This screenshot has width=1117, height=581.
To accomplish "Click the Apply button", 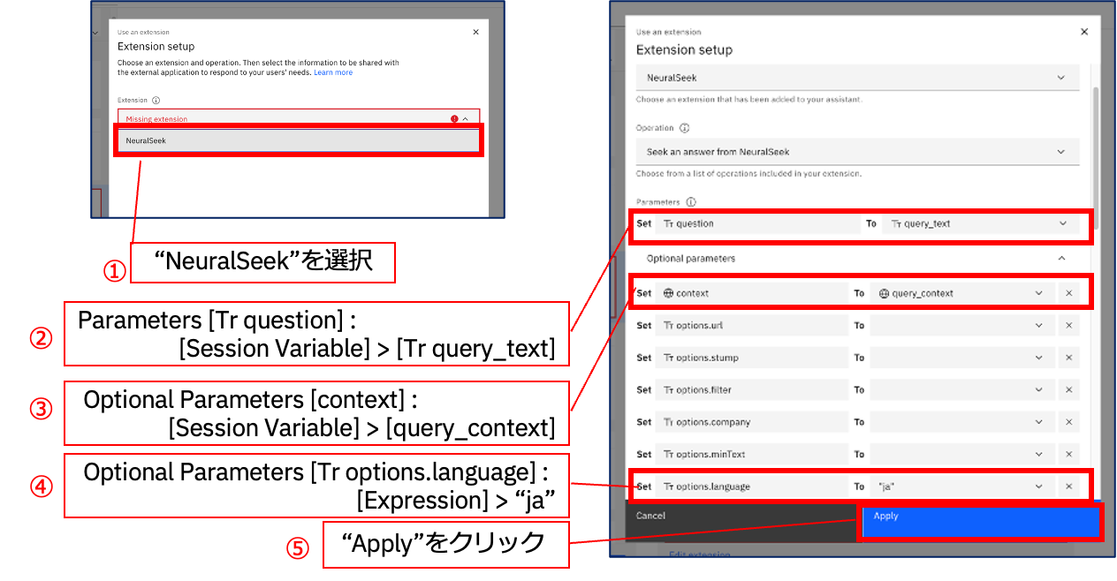I will (x=981, y=522).
